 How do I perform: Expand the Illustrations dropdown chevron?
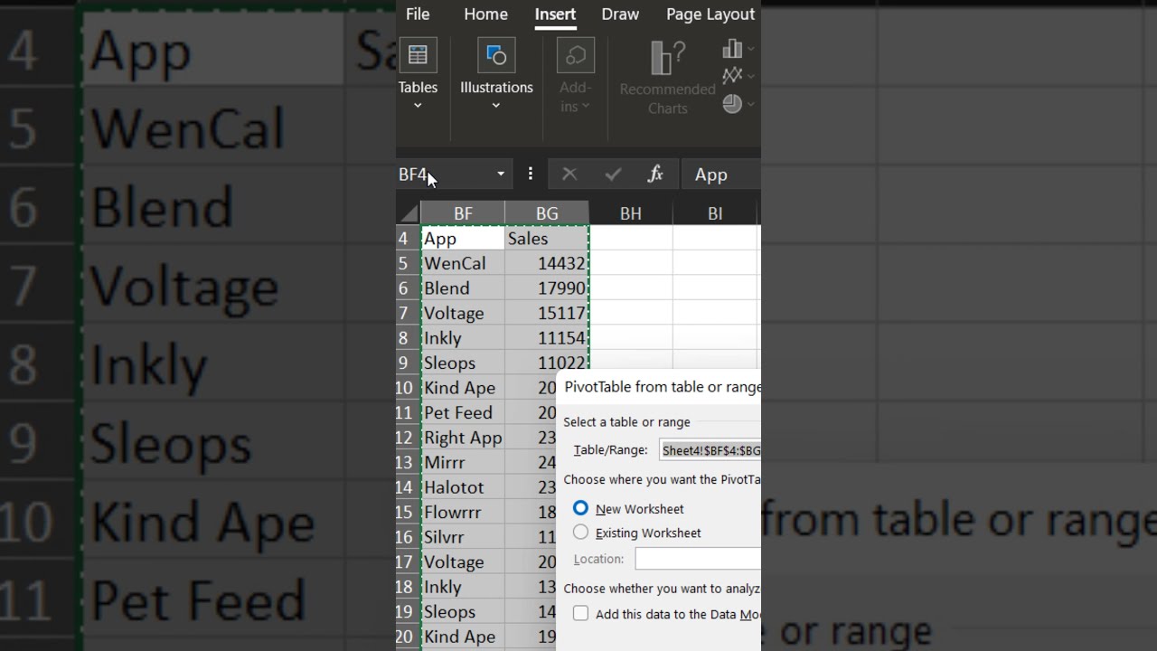click(x=496, y=106)
